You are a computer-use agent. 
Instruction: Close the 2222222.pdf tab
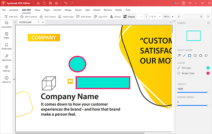[x=43, y=22]
